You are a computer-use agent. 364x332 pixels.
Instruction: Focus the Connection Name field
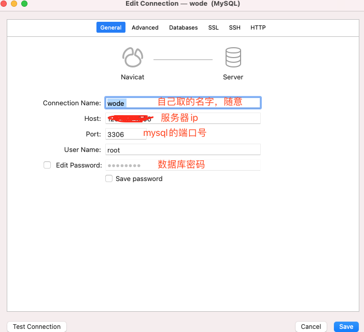tap(183, 103)
